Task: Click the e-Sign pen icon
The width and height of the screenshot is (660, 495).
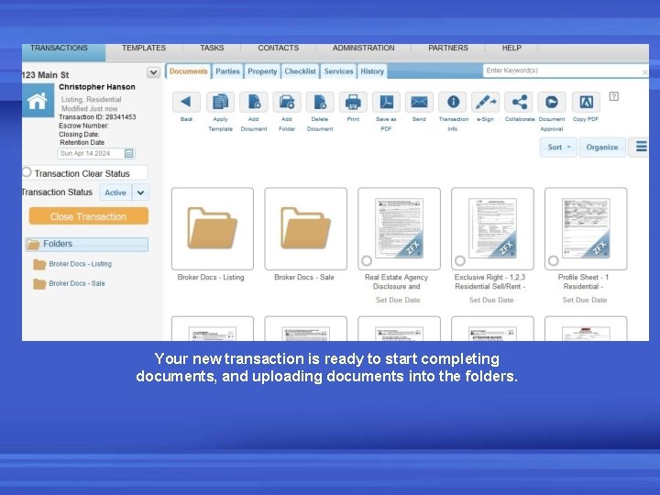Action: click(485, 102)
